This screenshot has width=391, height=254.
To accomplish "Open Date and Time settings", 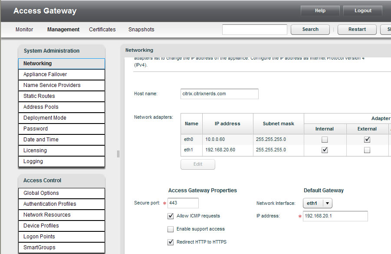I will click(62, 140).
